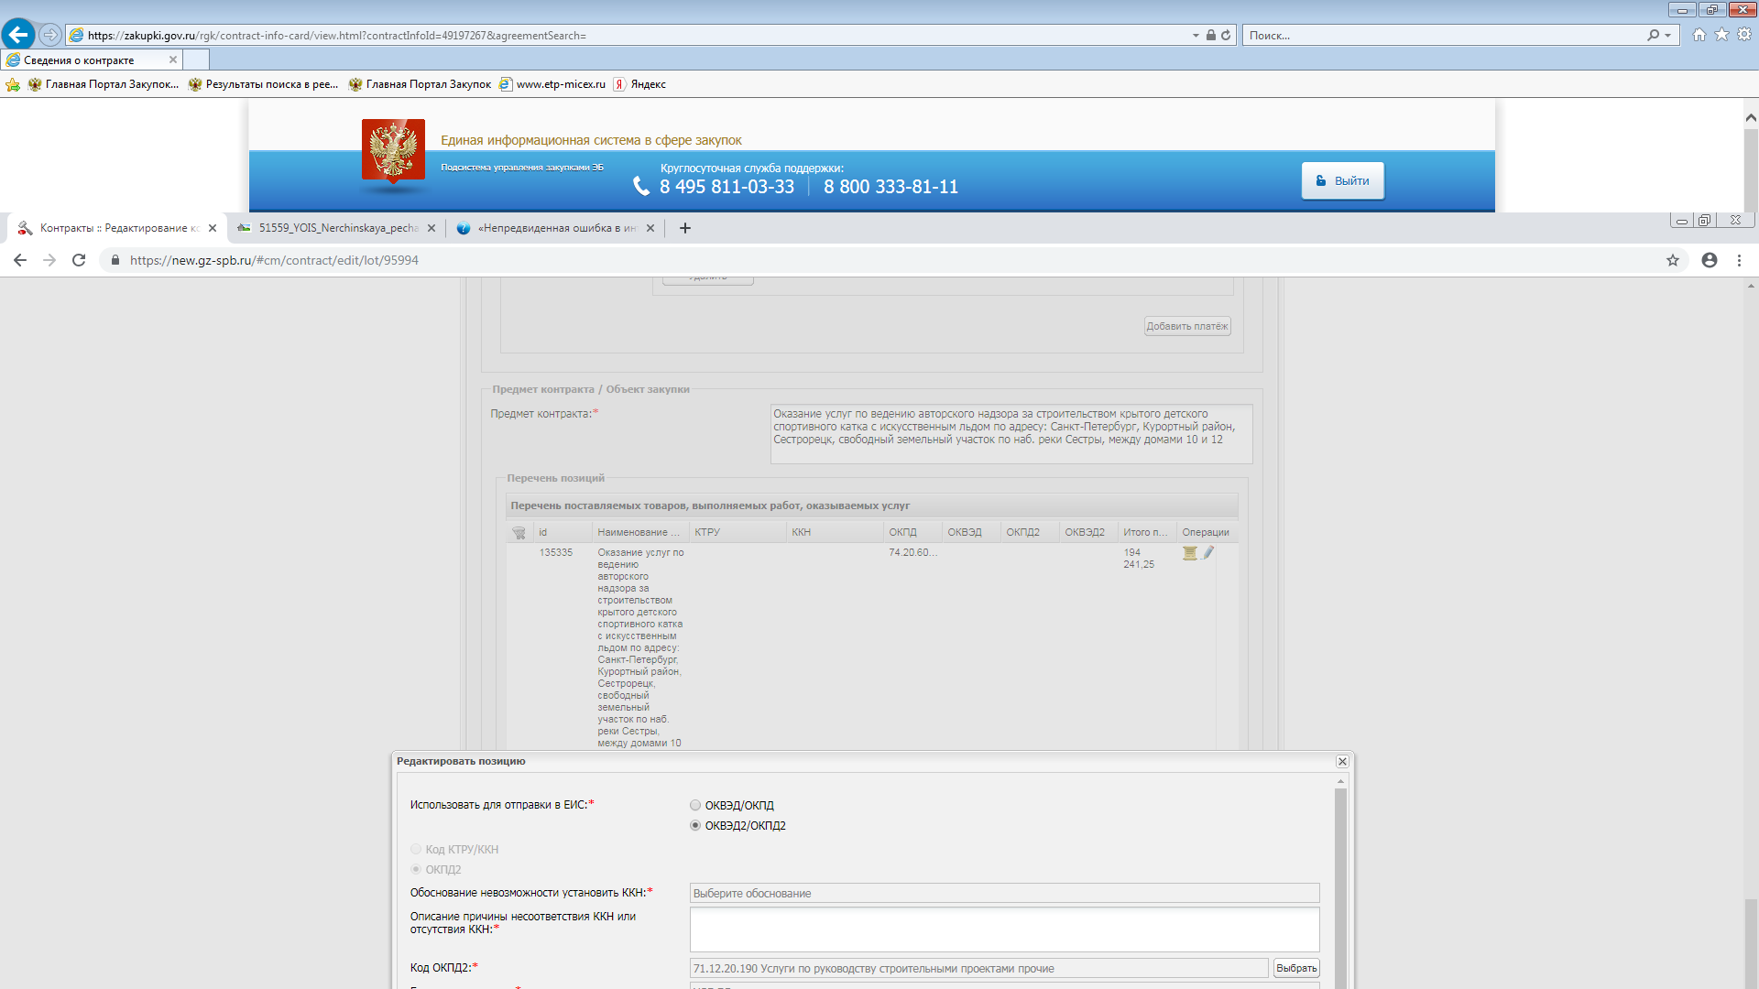Open new tab with plus button in Chrome

click(x=685, y=228)
